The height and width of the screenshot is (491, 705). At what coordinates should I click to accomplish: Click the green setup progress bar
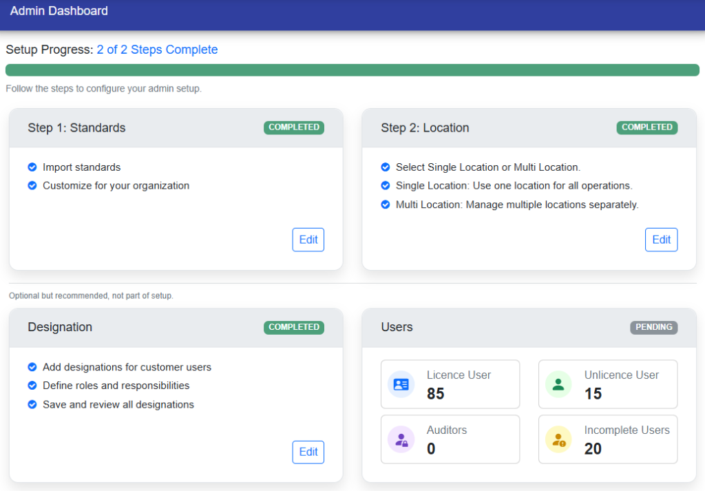[x=352, y=70]
